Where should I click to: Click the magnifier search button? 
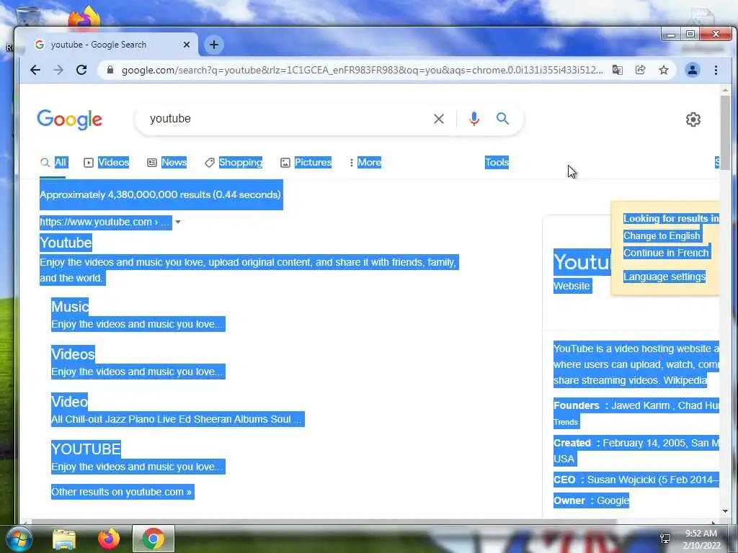click(x=502, y=119)
